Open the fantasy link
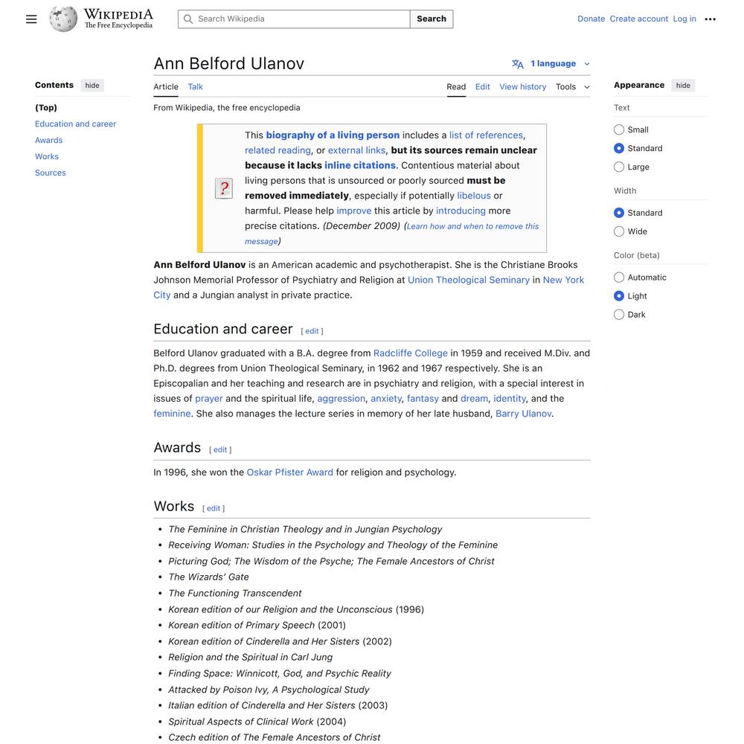The image size is (744, 744). tap(423, 399)
